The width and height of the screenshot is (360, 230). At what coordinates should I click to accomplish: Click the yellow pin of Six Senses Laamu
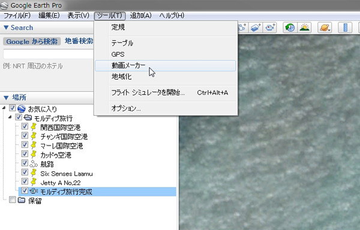tap(34, 172)
